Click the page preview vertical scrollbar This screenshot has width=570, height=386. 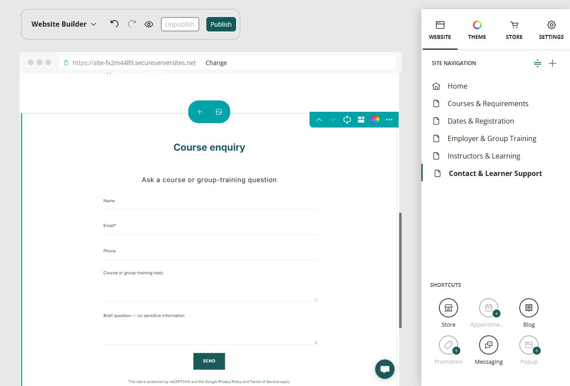[x=400, y=271]
